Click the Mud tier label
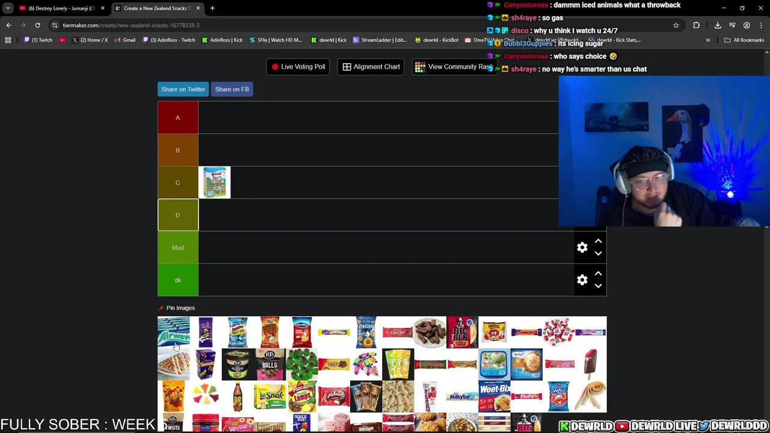Viewport: 770px width, 433px height. tap(177, 247)
